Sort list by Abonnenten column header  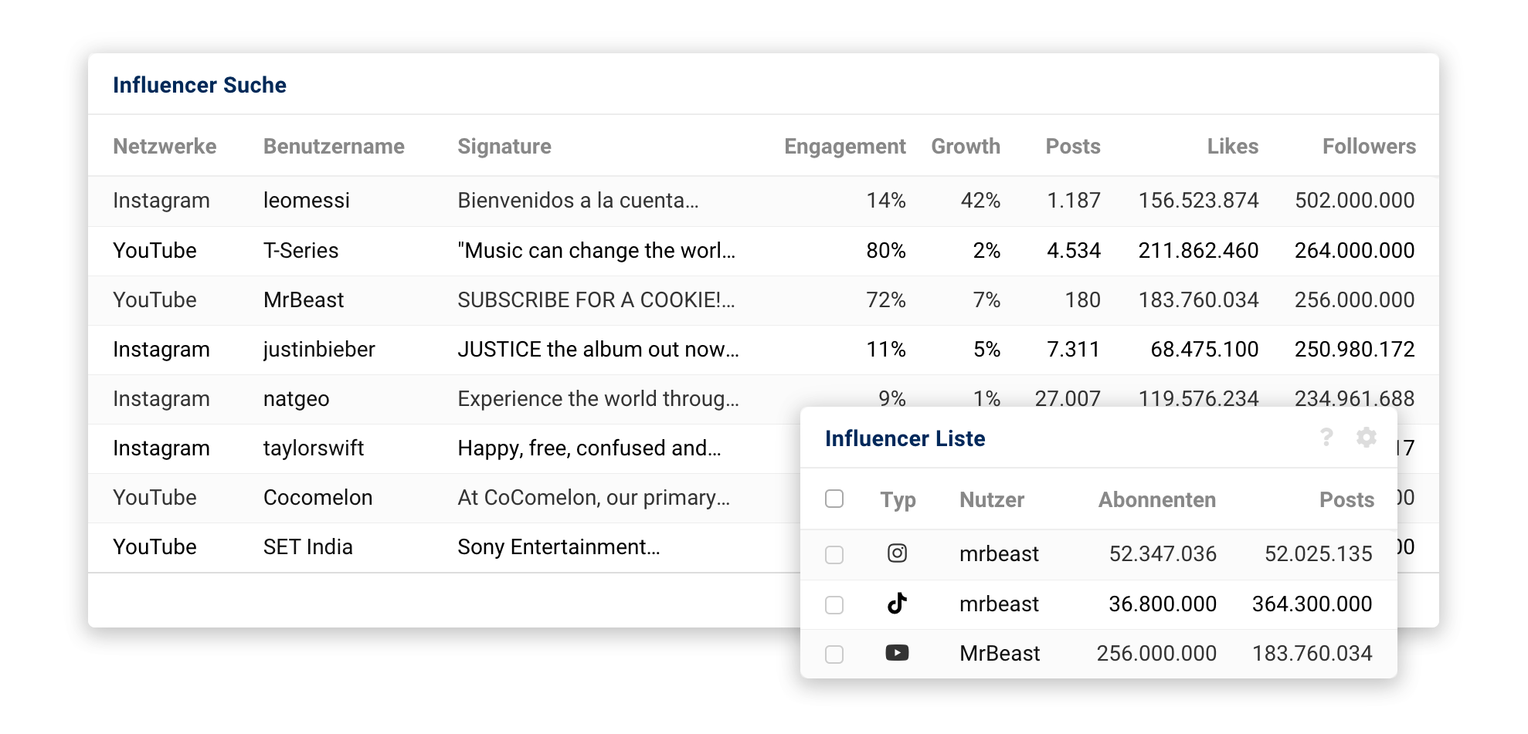click(x=1156, y=500)
